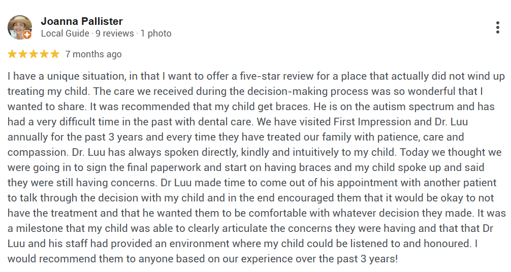Click the first yellow rating star
The image size is (511, 272).
(12, 54)
